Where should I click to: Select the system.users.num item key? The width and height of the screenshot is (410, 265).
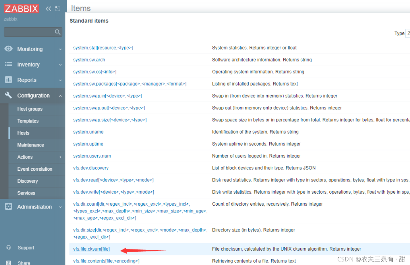[x=92, y=156]
